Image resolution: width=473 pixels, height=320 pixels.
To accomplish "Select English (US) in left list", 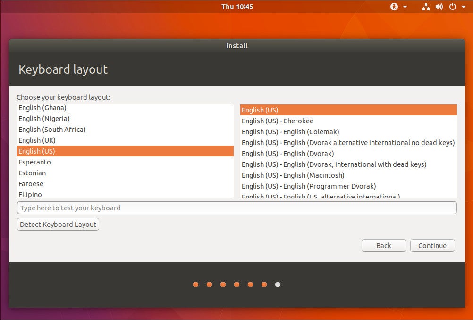I will 125,151.
